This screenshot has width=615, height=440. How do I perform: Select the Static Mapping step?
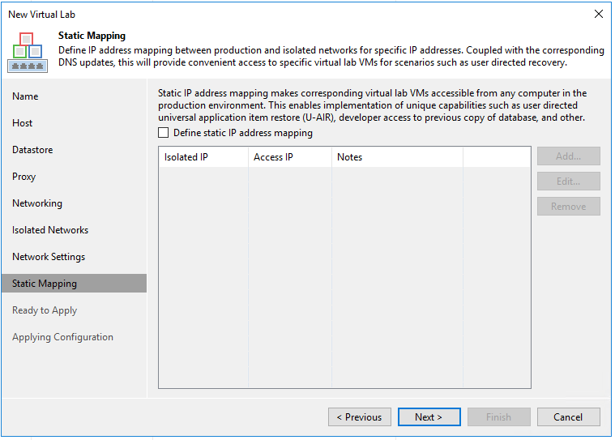[x=45, y=284]
